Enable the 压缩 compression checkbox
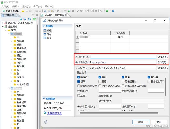 tap(100, 82)
